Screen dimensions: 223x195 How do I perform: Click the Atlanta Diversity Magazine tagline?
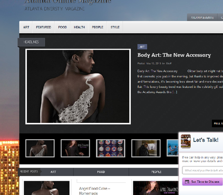54,9
